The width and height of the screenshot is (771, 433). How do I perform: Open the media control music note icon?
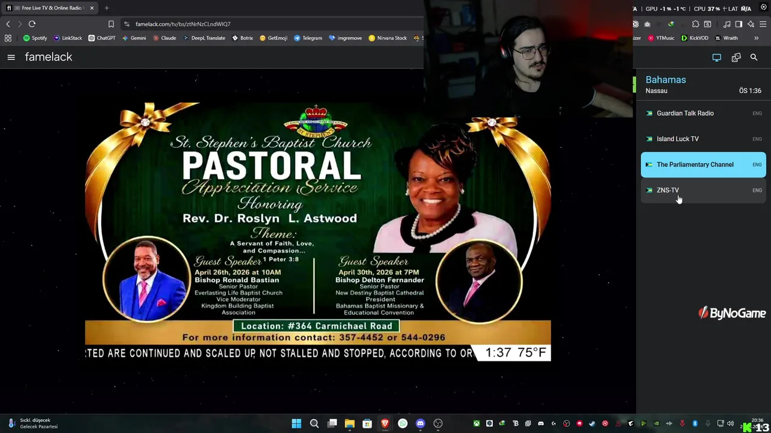(727, 24)
